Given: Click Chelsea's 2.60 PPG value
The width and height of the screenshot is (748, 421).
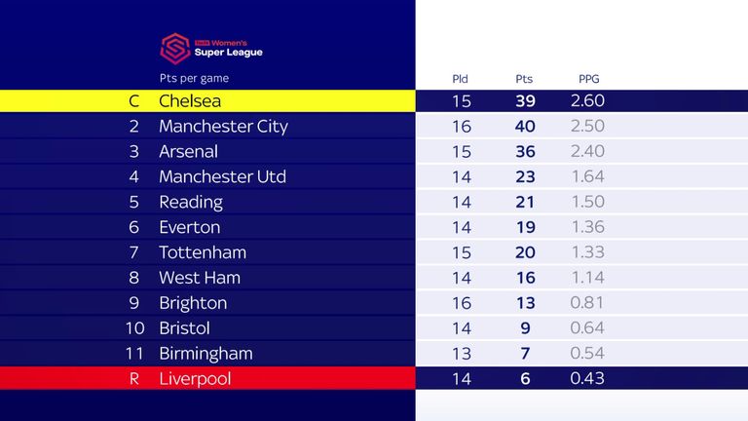Looking at the screenshot, I should (587, 100).
